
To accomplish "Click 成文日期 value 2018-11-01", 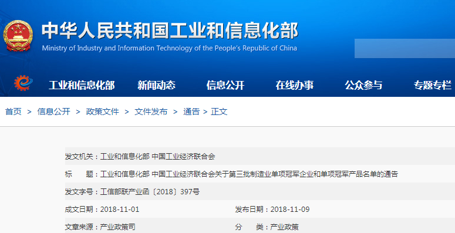I will pyautogui.click(x=120, y=210).
